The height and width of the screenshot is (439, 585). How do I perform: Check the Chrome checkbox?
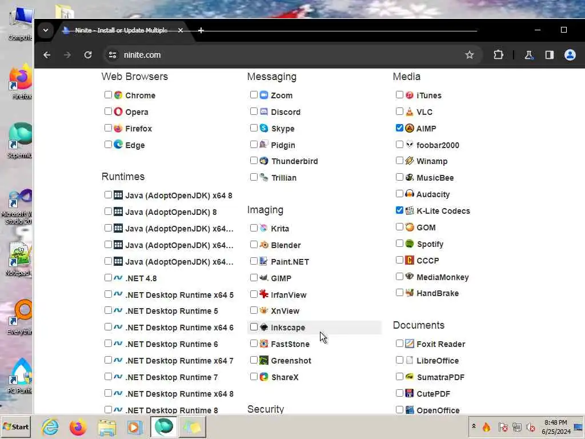pos(108,95)
